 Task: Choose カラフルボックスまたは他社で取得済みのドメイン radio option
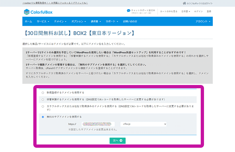(x=43, y=106)
